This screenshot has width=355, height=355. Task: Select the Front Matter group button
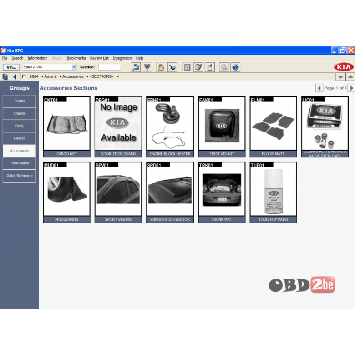pos(20,163)
